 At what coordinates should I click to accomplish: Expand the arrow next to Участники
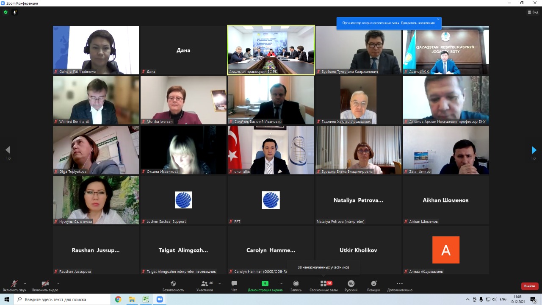pyautogui.click(x=219, y=283)
